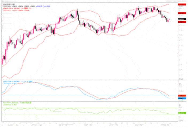Click the divider between price and MACD panels

(x=88, y=80)
